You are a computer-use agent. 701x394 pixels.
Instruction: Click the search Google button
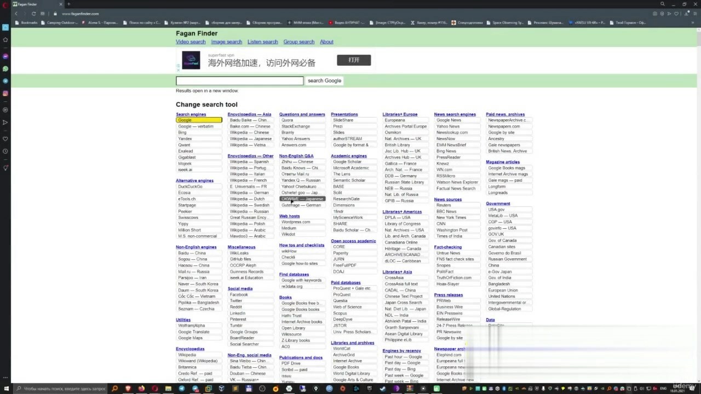(324, 80)
